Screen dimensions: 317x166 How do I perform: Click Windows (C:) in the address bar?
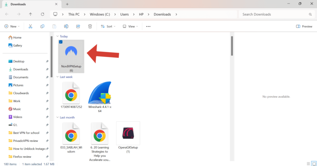point(100,14)
